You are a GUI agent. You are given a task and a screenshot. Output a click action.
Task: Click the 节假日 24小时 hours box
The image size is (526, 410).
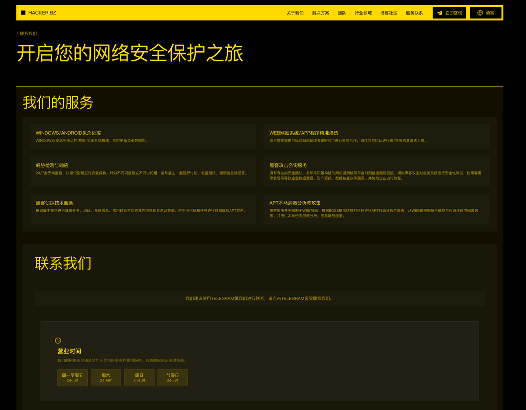[172, 378]
